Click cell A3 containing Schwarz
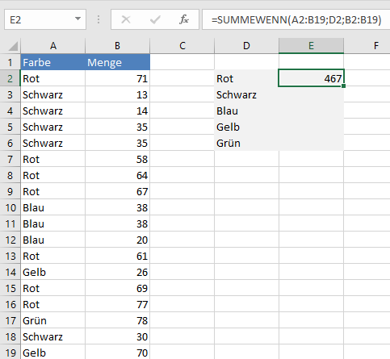390x359 pixels. (x=53, y=94)
